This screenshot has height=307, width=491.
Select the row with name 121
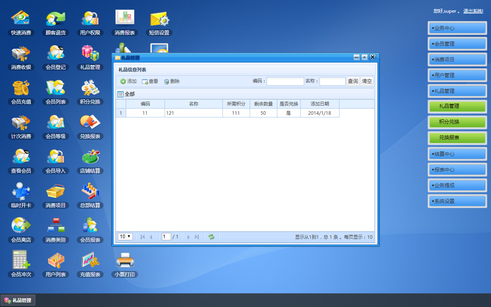pos(227,113)
